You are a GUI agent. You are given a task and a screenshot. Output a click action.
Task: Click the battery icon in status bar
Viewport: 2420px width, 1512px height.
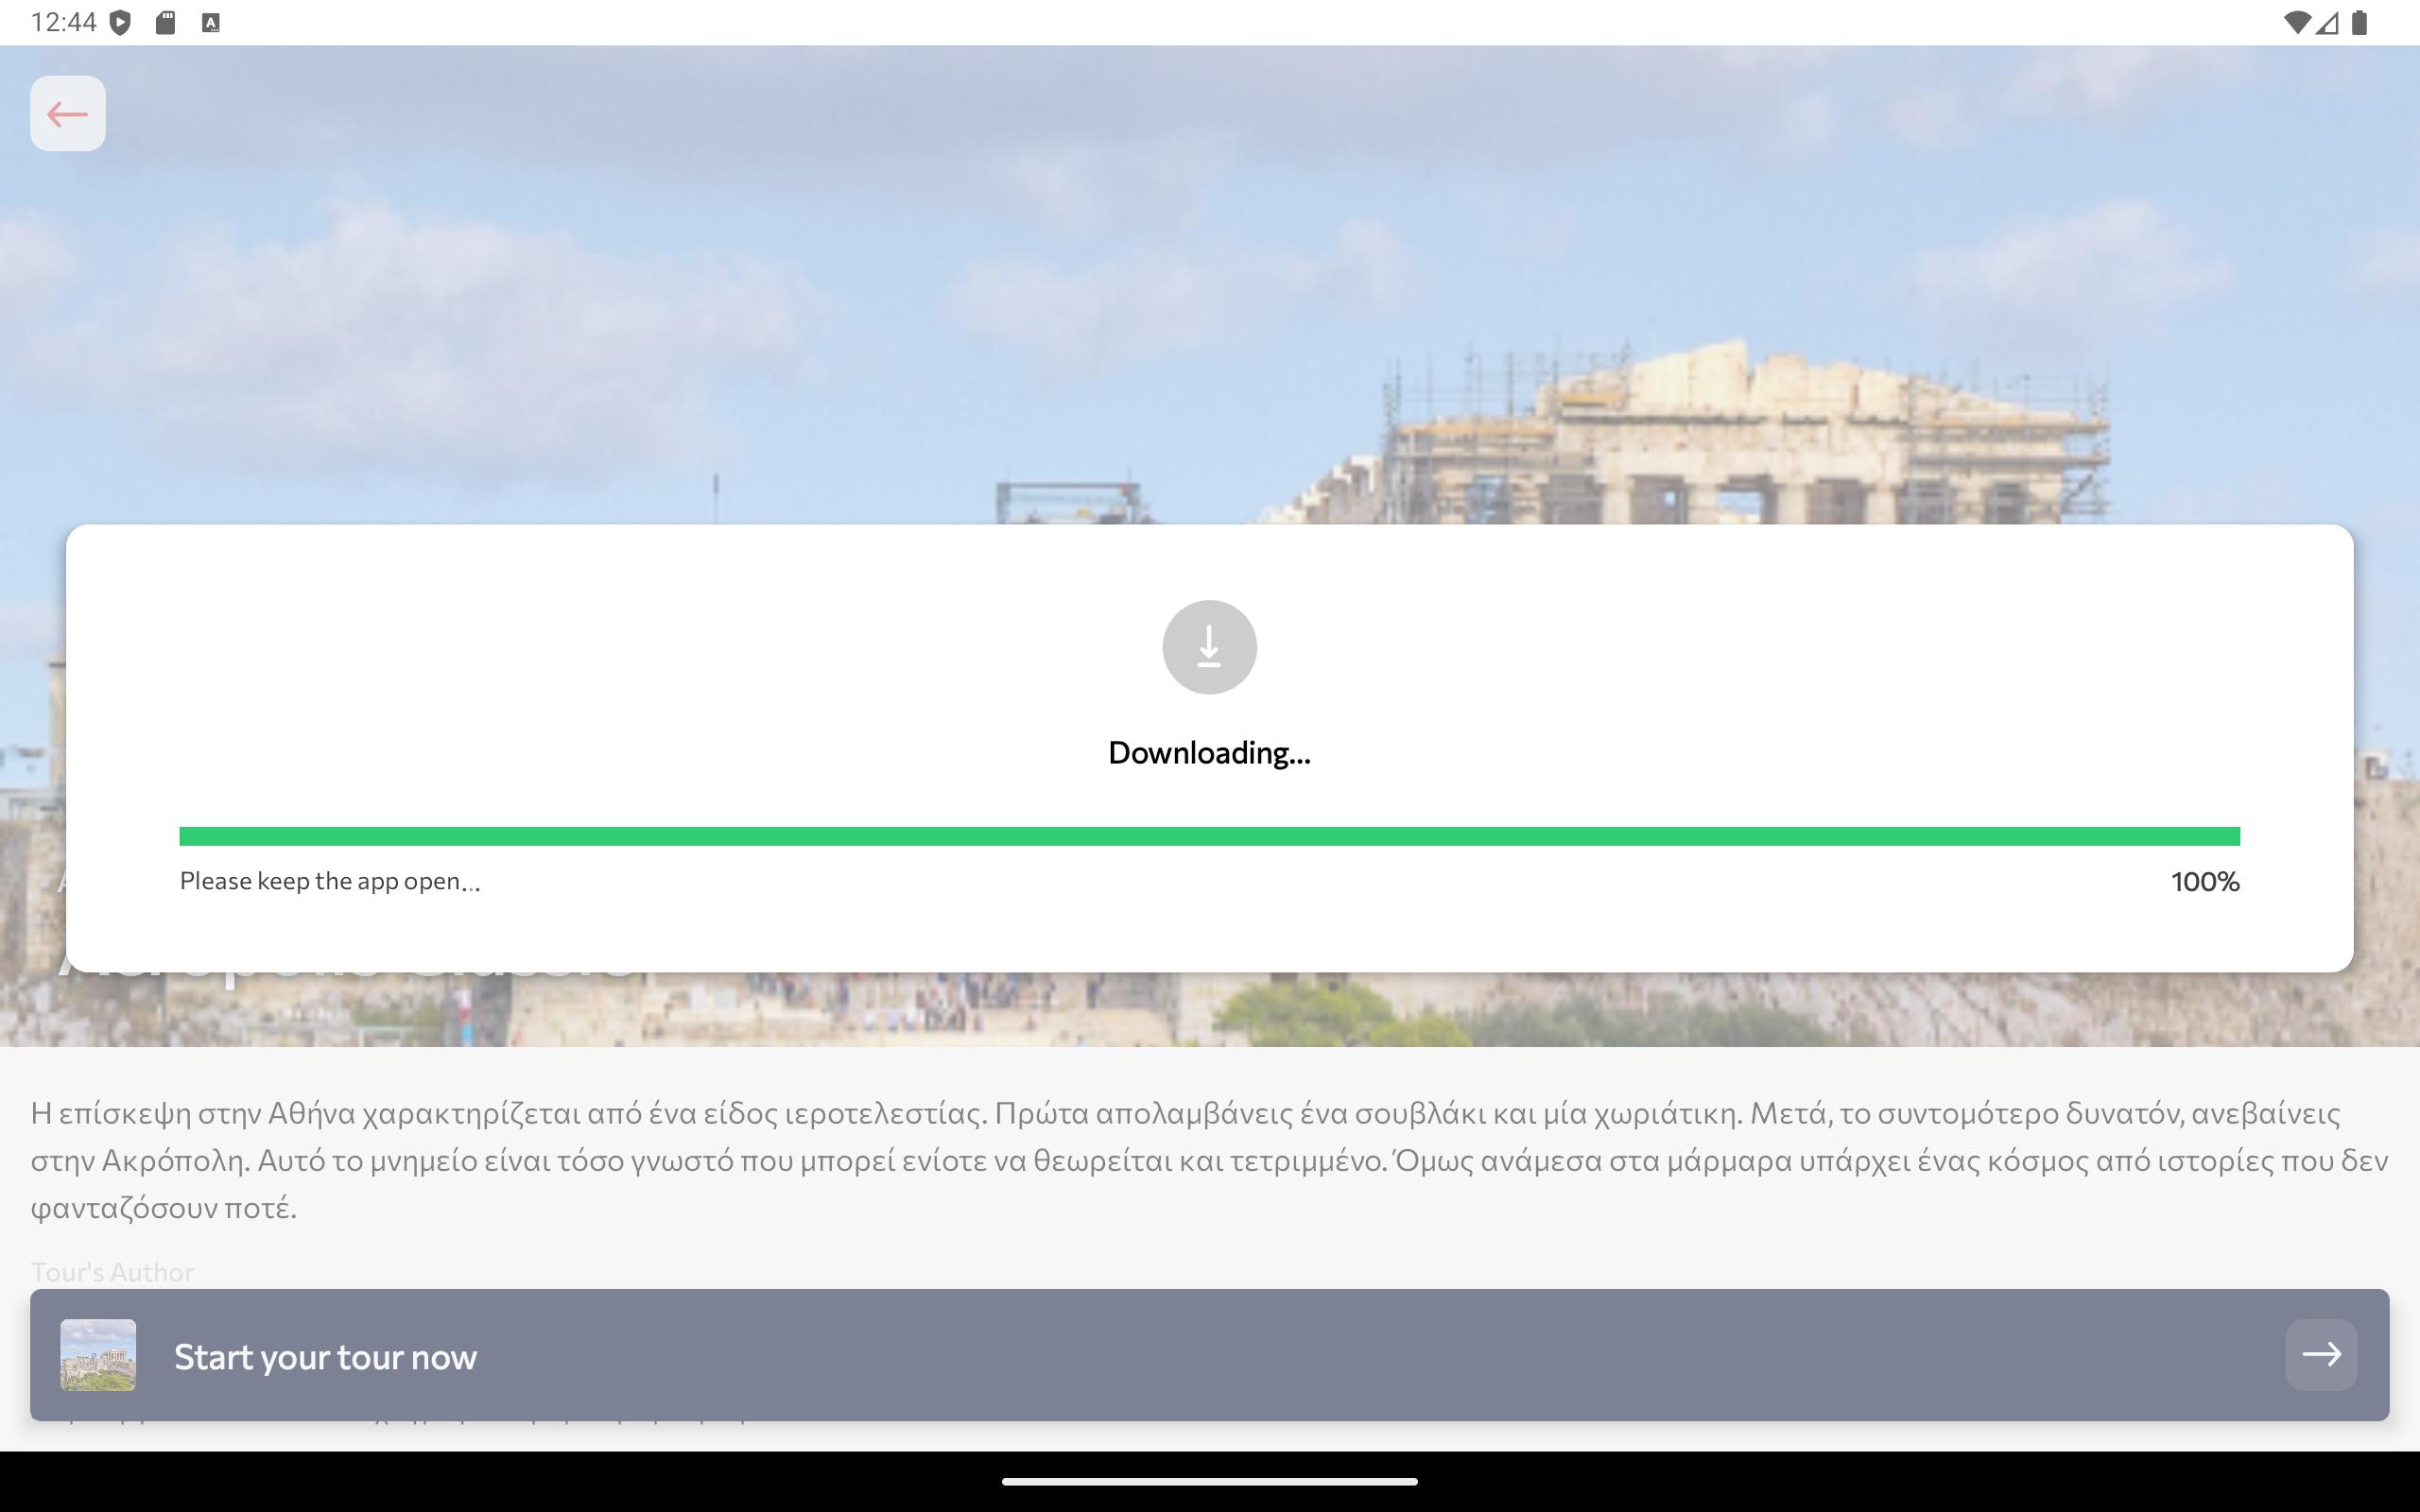tap(2360, 22)
